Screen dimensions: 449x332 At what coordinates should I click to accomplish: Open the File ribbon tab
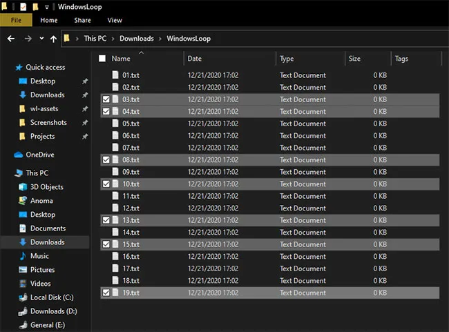(16, 21)
